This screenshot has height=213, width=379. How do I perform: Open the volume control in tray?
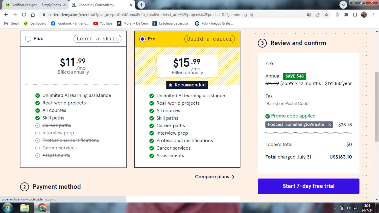(x=348, y=208)
